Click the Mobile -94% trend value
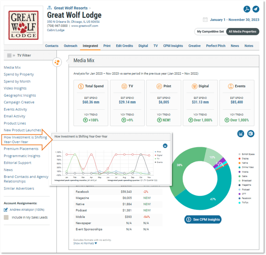The width and height of the screenshot is (266, 255). click(x=147, y=217)
